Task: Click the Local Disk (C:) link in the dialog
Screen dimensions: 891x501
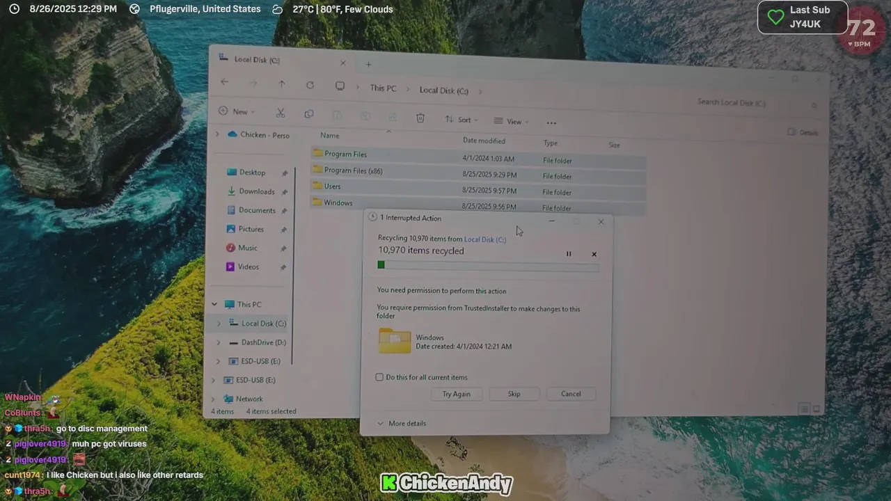Action: coord(485,239)
